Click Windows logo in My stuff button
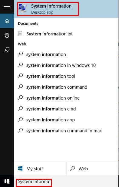The image size is (119, 187). [x=20, y=169]
